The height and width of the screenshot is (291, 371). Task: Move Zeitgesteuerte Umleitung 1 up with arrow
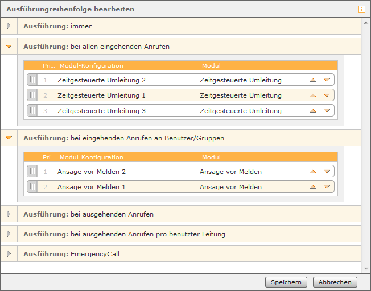coord(313,95)
